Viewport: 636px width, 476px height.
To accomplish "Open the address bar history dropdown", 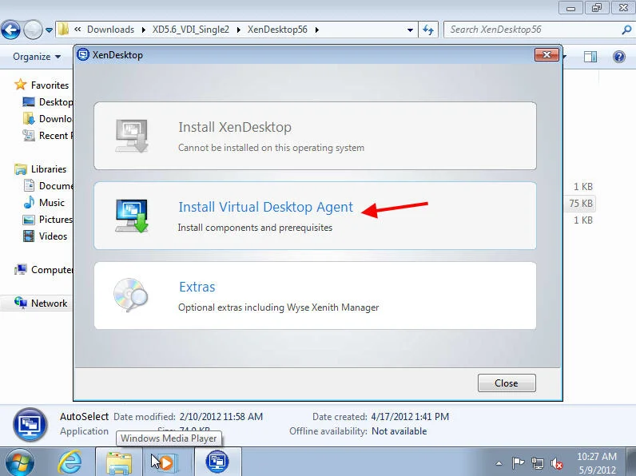I will point(410,30).
